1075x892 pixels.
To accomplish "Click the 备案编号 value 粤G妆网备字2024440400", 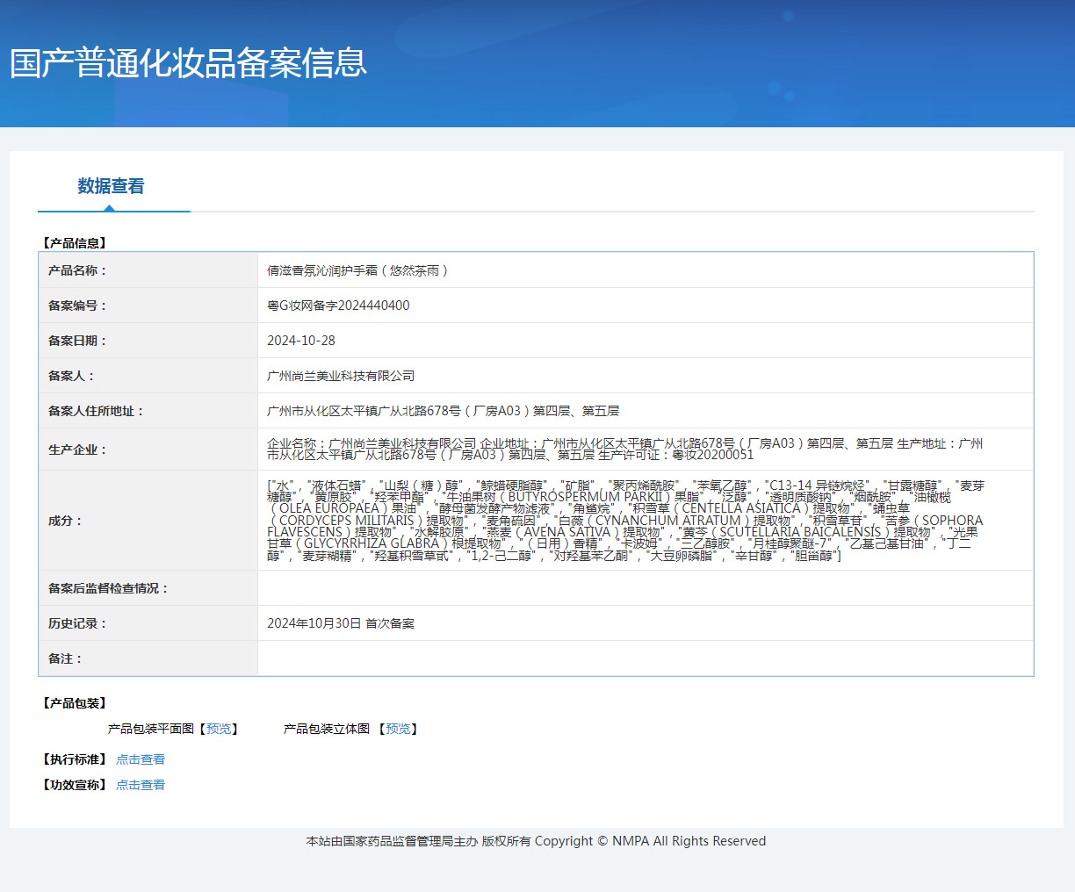I will tap(338, 306).
